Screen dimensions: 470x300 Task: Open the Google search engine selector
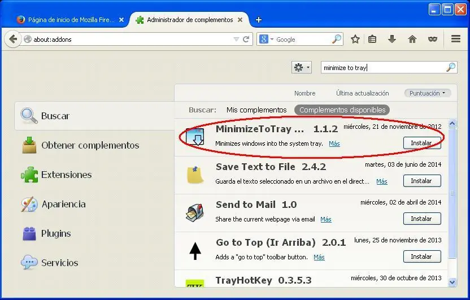click(266, 39)
